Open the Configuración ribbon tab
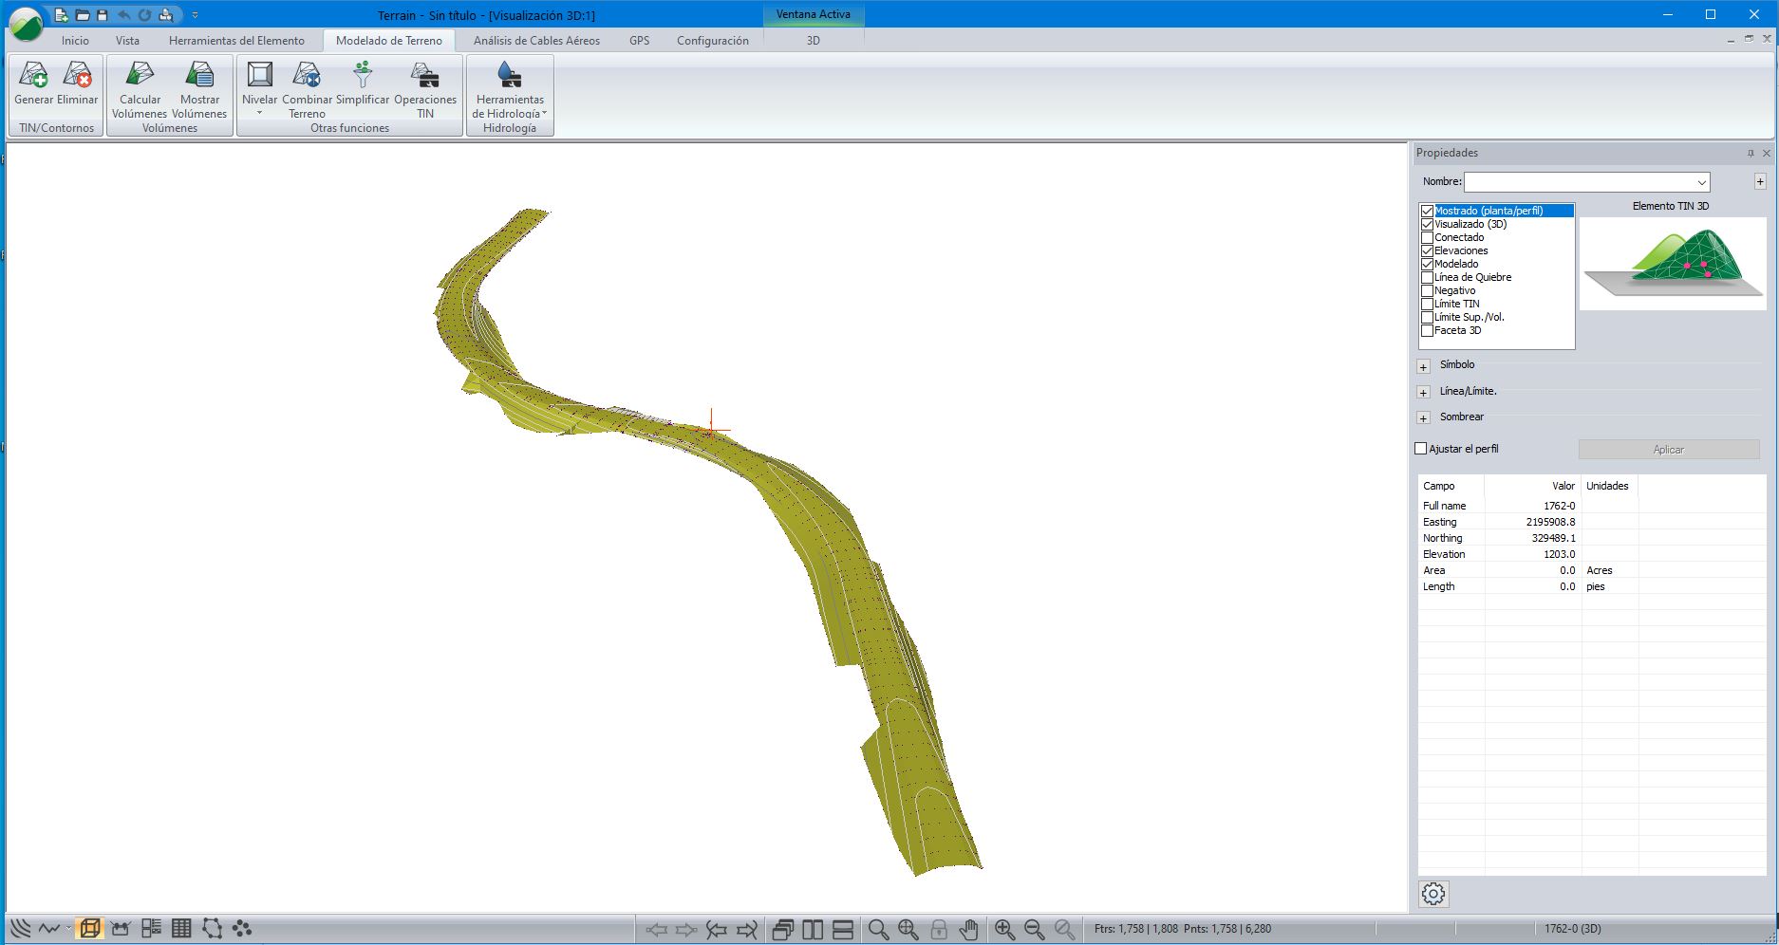 (712, 41)
